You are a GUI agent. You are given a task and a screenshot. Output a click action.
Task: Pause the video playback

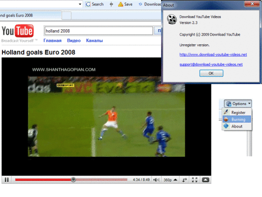[x=7, y=180]
